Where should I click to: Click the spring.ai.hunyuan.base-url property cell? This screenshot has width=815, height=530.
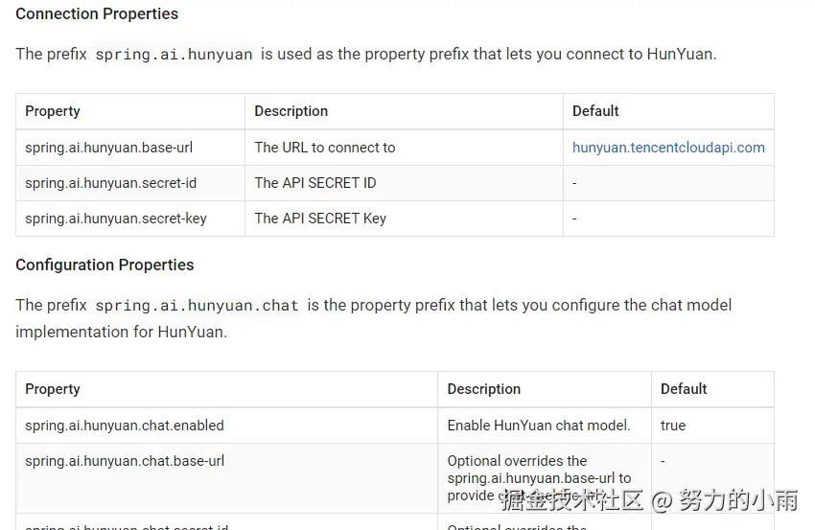(109, 148)
